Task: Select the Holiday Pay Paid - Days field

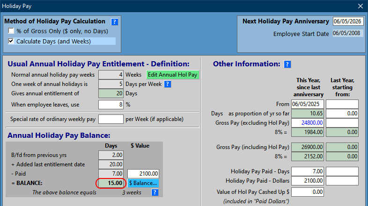Action: pos(307,171)
